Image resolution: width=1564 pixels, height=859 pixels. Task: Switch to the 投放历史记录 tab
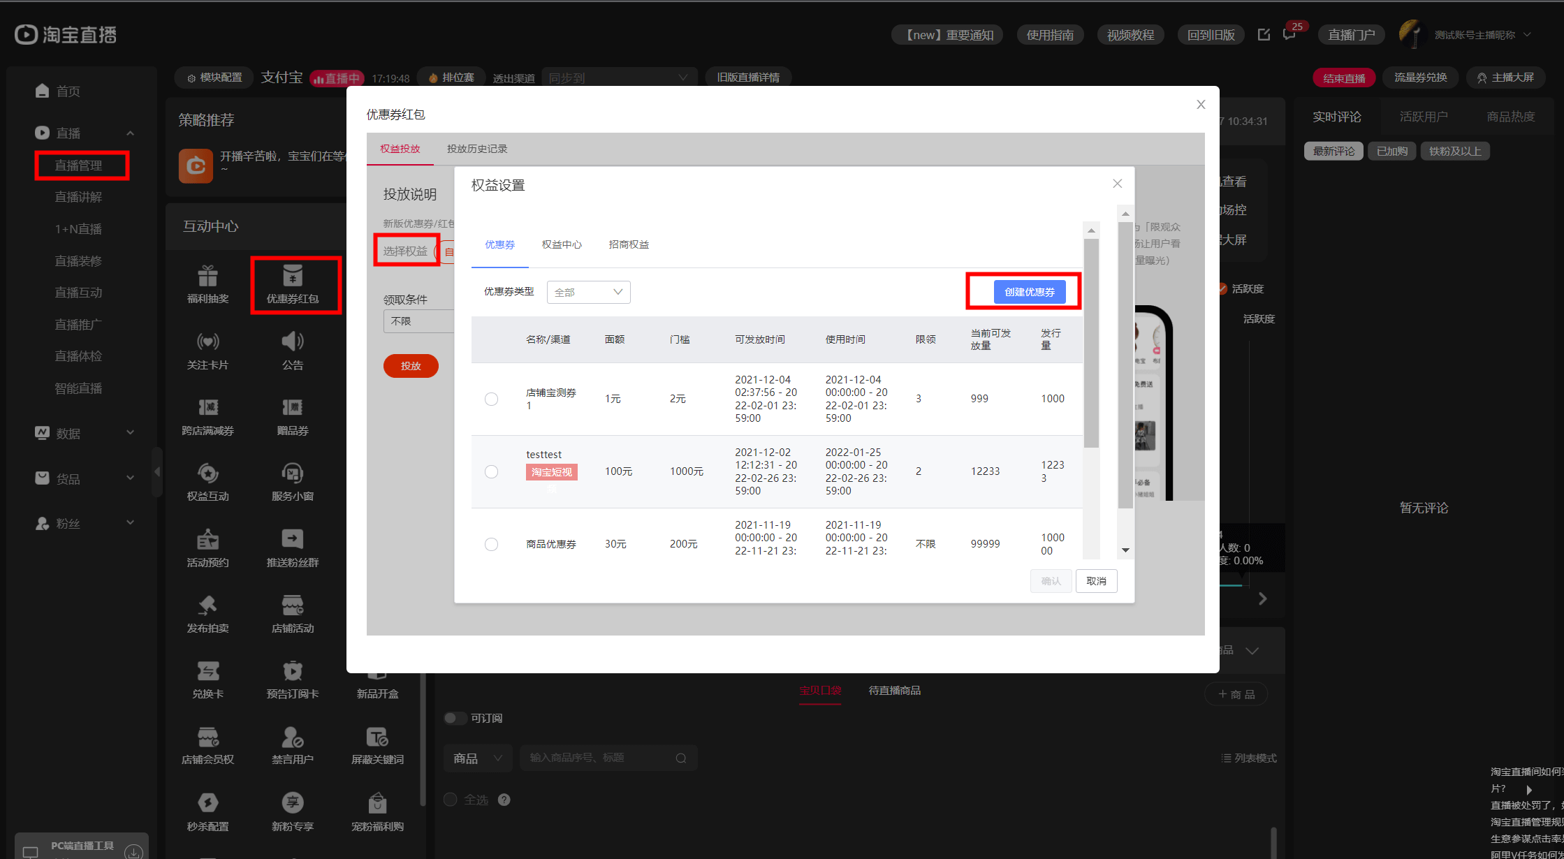tap(476, 149)
